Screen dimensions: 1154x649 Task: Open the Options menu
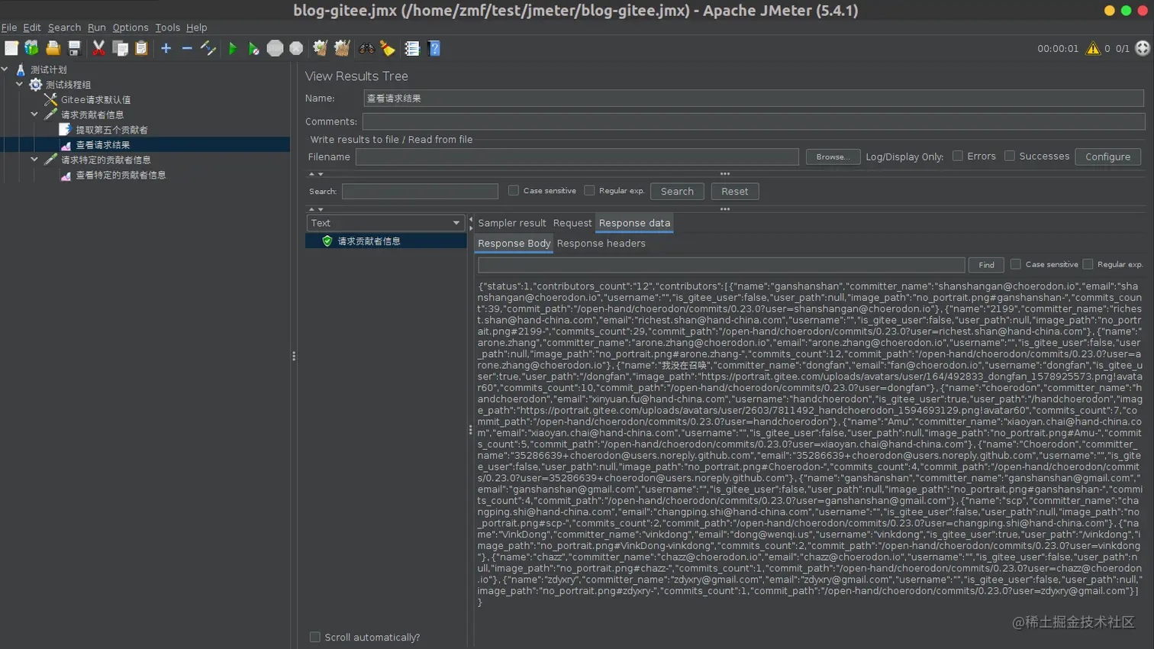pyautogui.click(x=131, y=27)
